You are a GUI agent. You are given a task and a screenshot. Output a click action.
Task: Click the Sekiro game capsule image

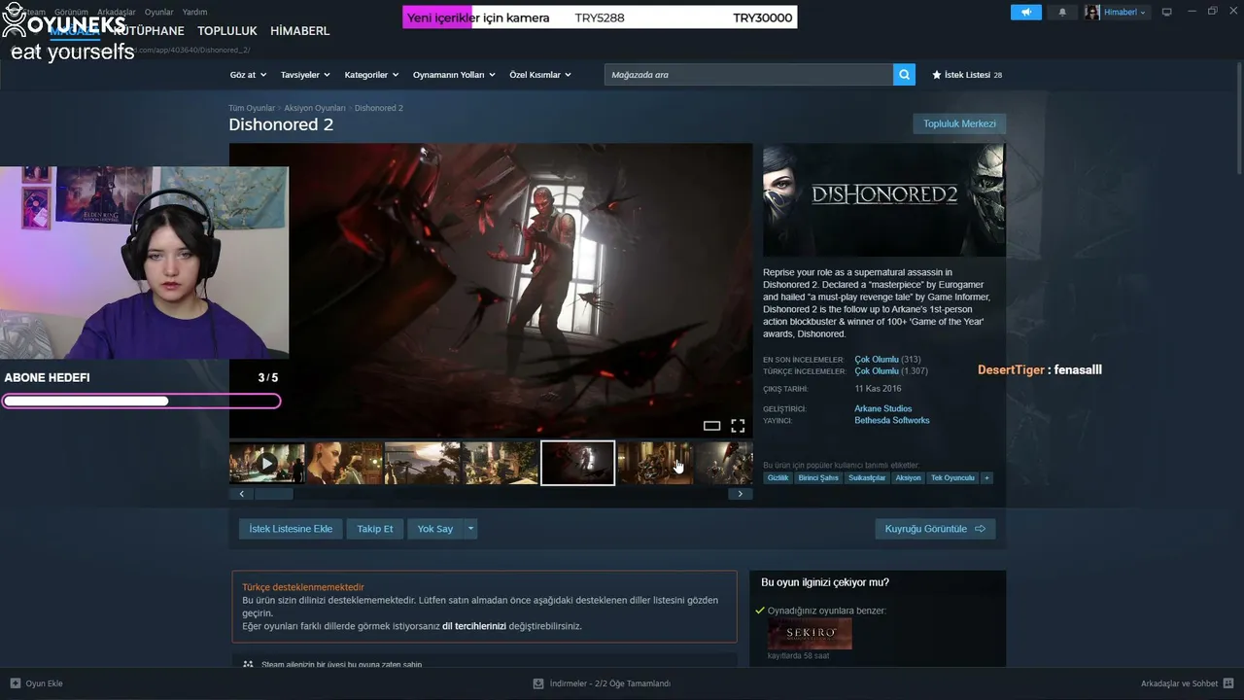(x=810, y=634)
